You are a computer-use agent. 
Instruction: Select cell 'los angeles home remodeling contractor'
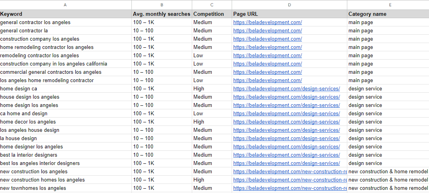(66, 81)
